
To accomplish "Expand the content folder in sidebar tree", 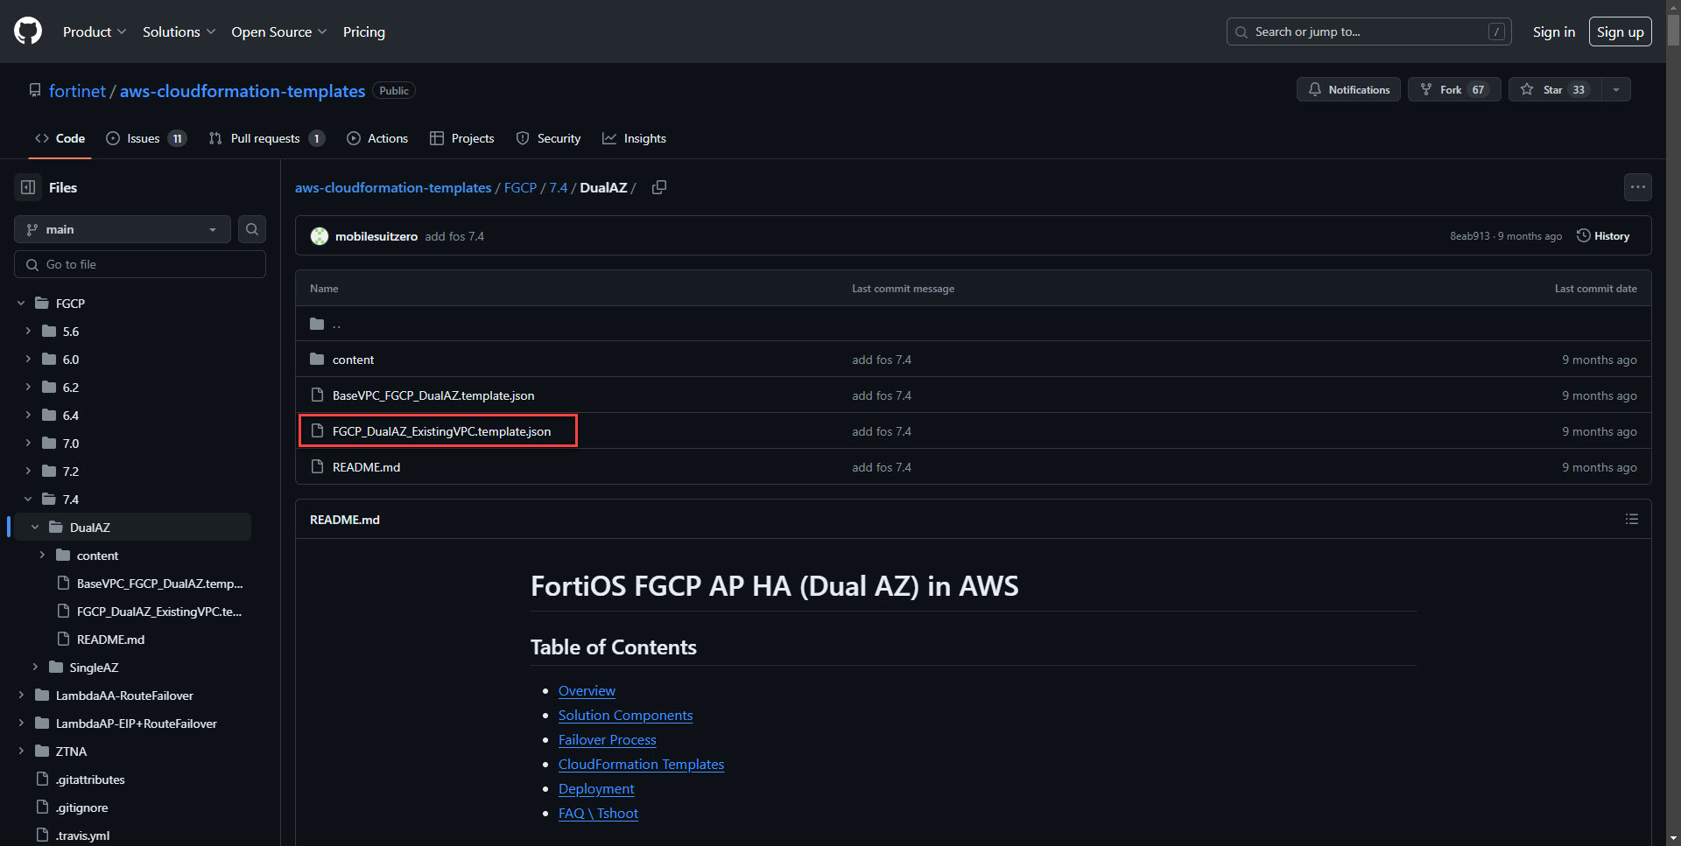I will pos(42,556).
